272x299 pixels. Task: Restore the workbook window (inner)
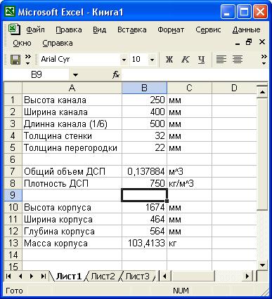[249, 42]
